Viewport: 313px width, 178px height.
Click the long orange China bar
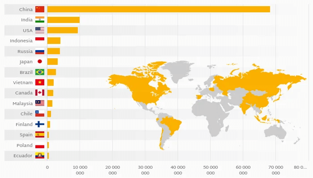coord(158,9)
